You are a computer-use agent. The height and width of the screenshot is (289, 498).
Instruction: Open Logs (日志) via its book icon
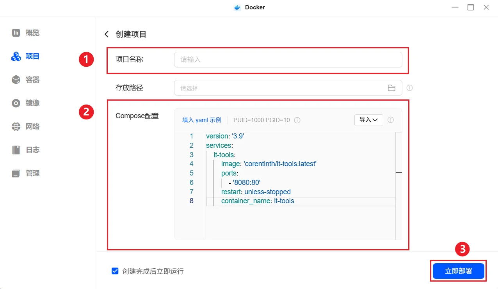[16, 150]
